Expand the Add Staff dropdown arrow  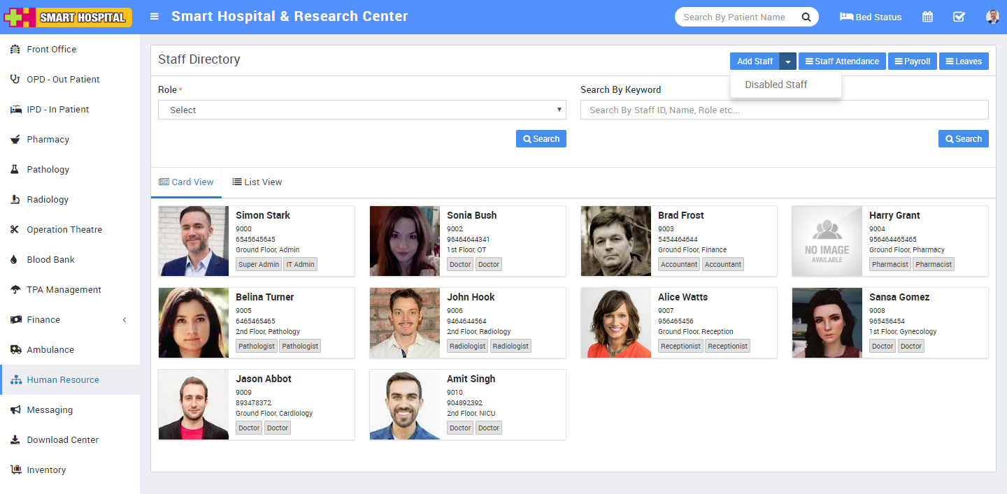[x=787, y=61]
